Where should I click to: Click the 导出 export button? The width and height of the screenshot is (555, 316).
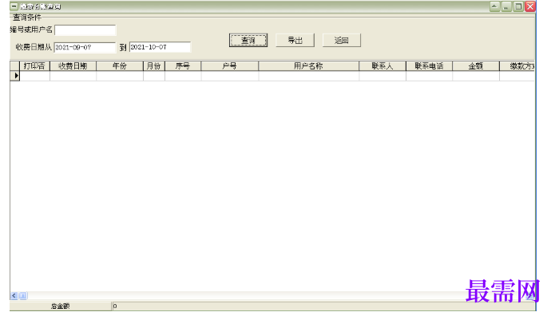click(295, 41)
